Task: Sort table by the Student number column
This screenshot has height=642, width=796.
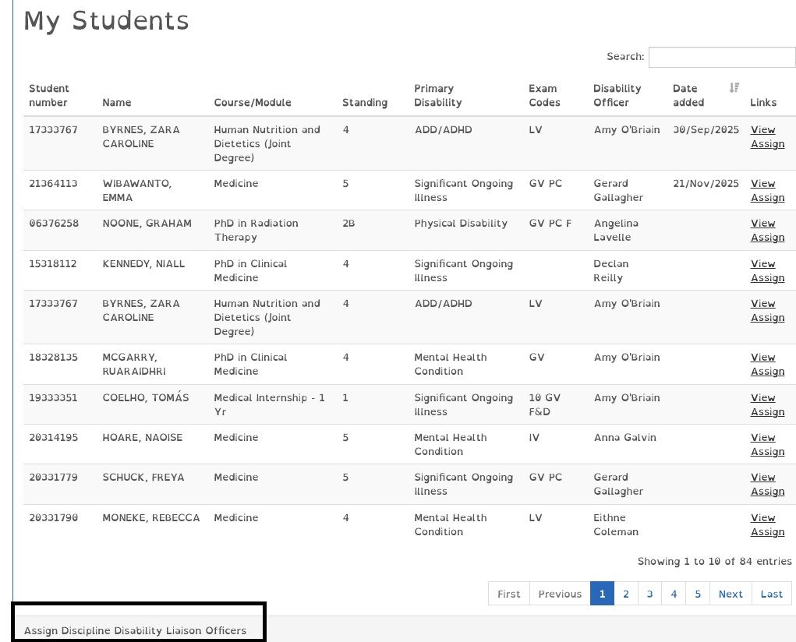Action: click(x=50, y=95)
